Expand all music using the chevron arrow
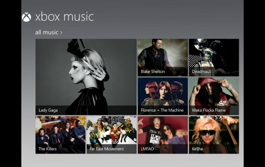 point(61,33)
